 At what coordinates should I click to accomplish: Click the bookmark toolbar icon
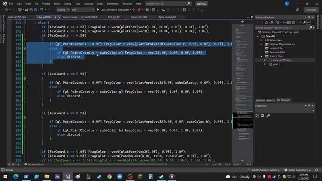184,10
